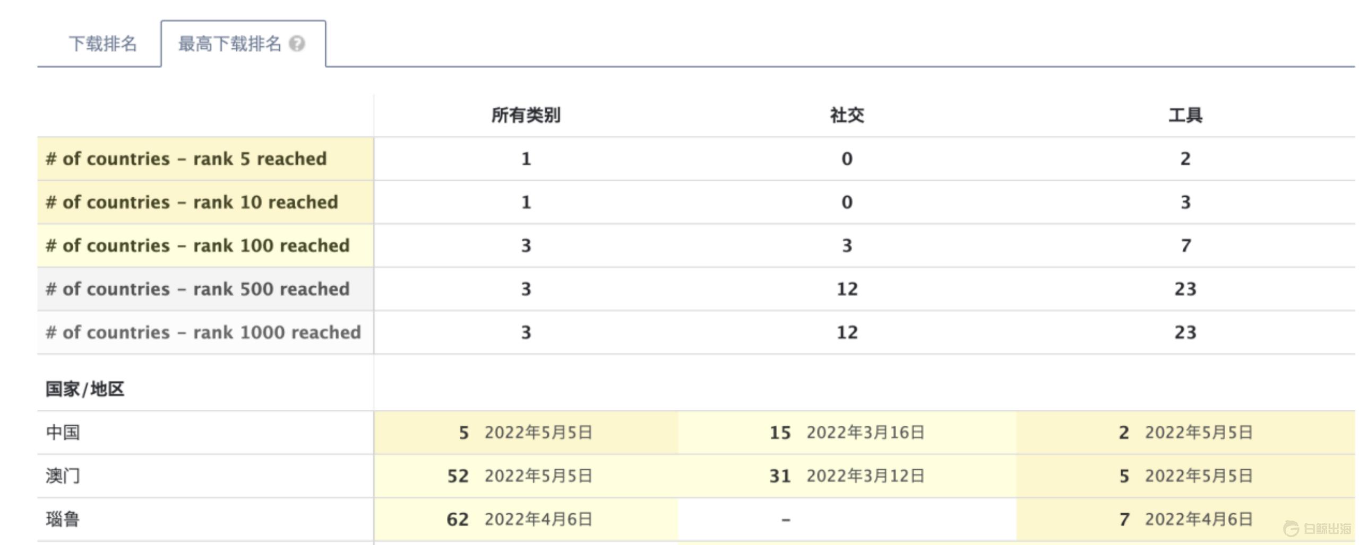The image size is (1359, 545).
Task: Click the 工具 column header
Action: pyautogui.click(x=1185, y=115)
